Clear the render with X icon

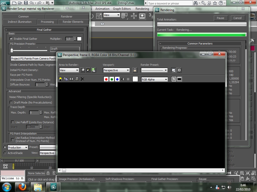tap(82, 79)
